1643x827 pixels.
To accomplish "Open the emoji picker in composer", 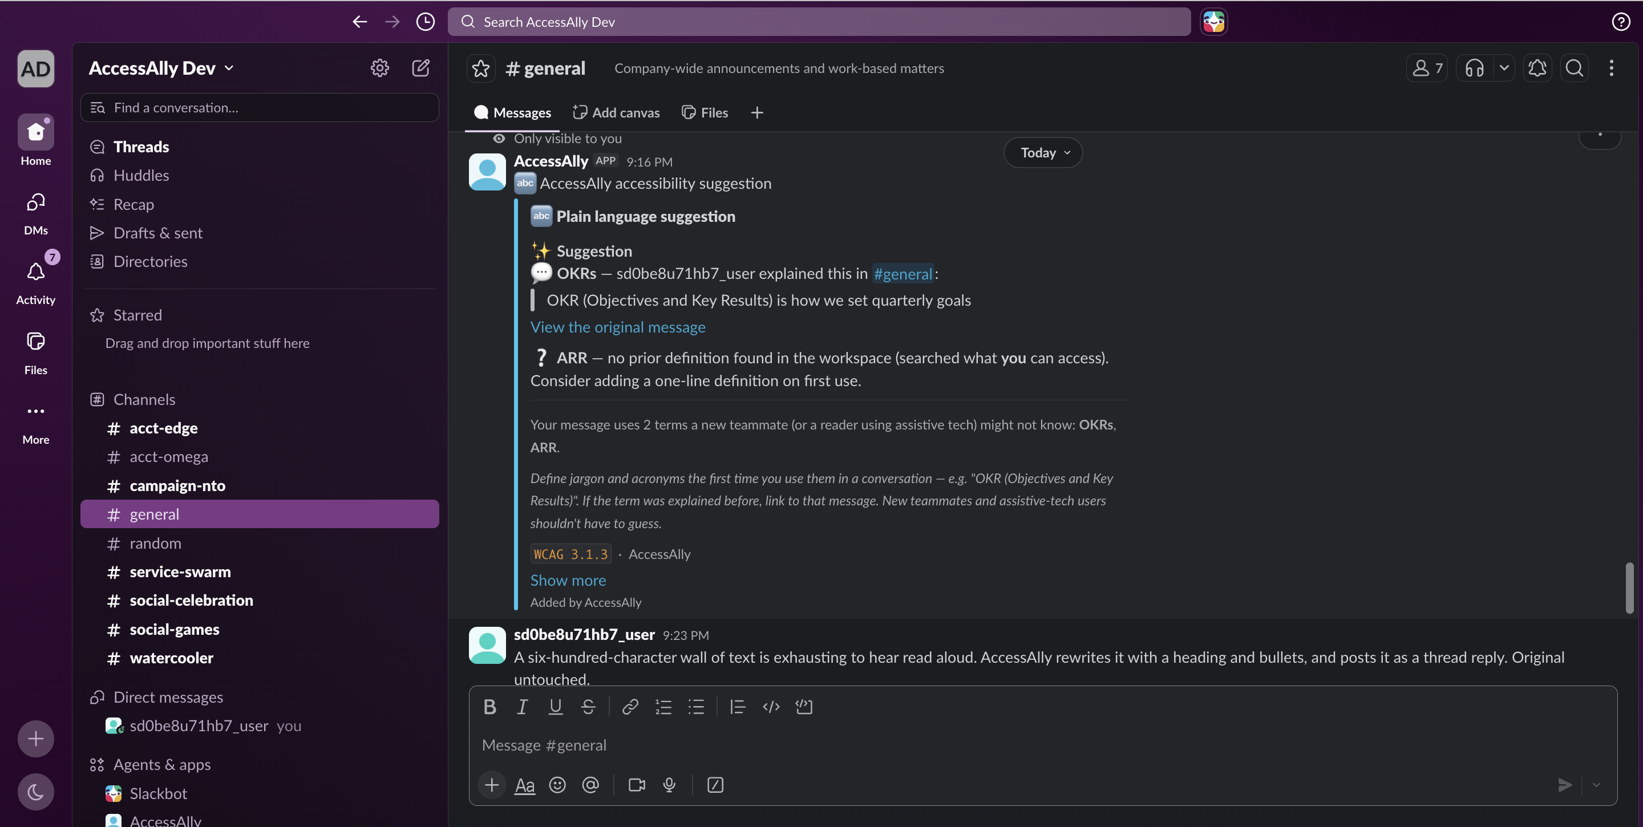I will click(557, 785).
